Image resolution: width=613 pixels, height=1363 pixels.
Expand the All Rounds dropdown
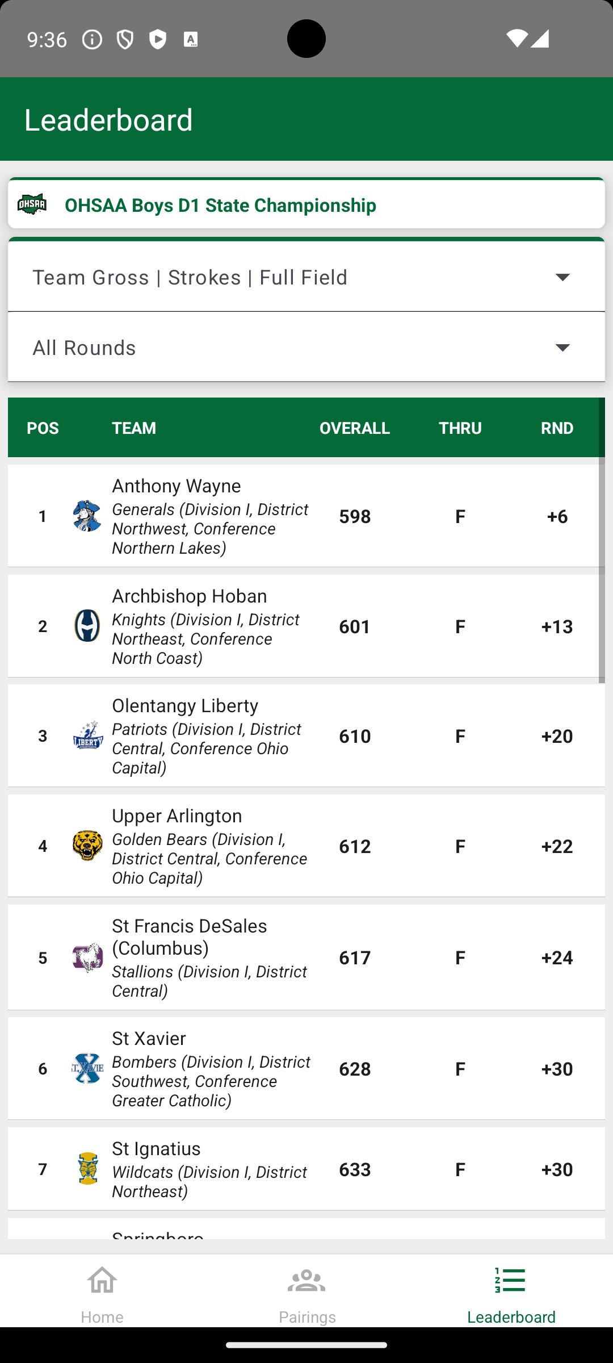pos(306,348)
